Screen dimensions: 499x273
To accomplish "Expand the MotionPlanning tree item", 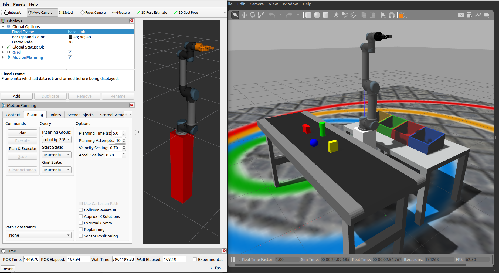I will point(3,57).
